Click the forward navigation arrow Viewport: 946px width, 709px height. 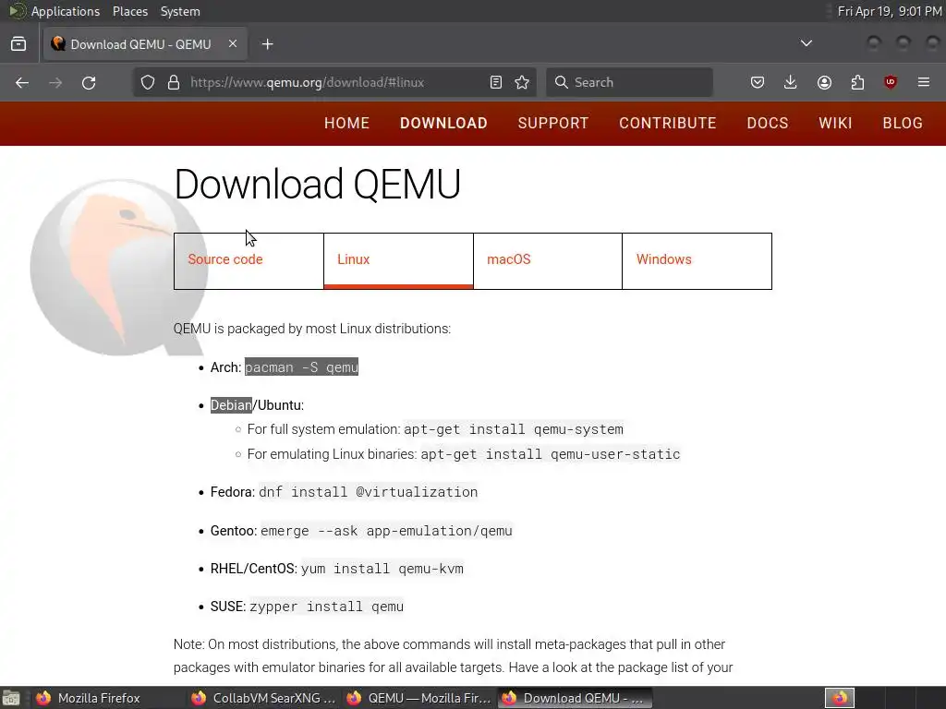[55, 82]
